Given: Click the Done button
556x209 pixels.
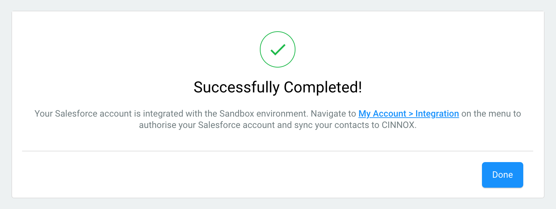Looking at the screenshot, I should (502, 175).
